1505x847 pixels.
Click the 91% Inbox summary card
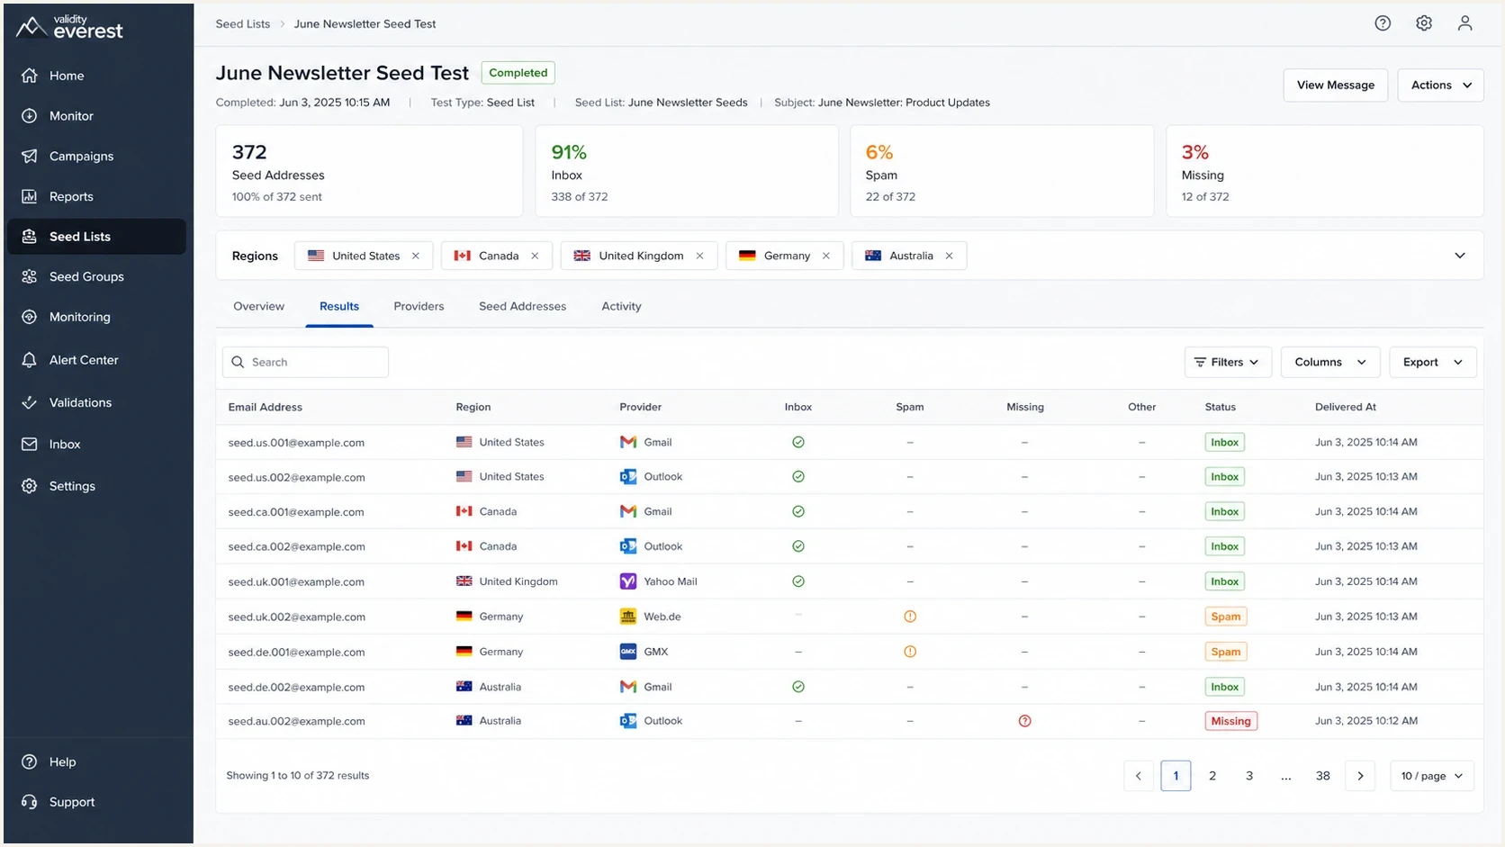tap(687, 171)
